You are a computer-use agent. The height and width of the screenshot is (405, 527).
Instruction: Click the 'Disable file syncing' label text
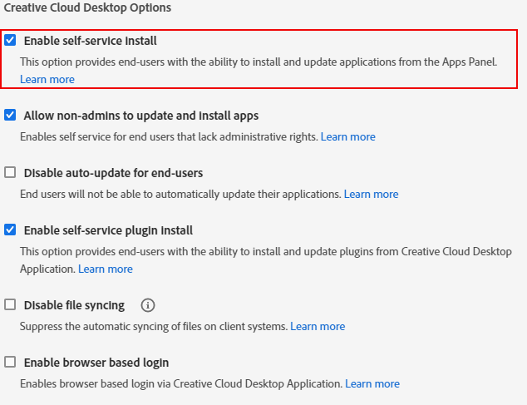(x=74, y=305)
